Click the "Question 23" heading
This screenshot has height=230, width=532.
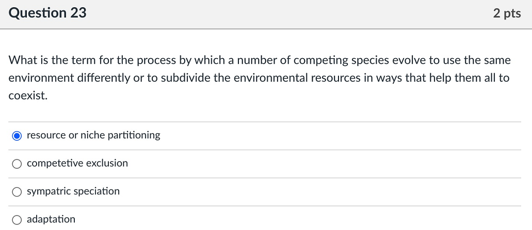47,13
